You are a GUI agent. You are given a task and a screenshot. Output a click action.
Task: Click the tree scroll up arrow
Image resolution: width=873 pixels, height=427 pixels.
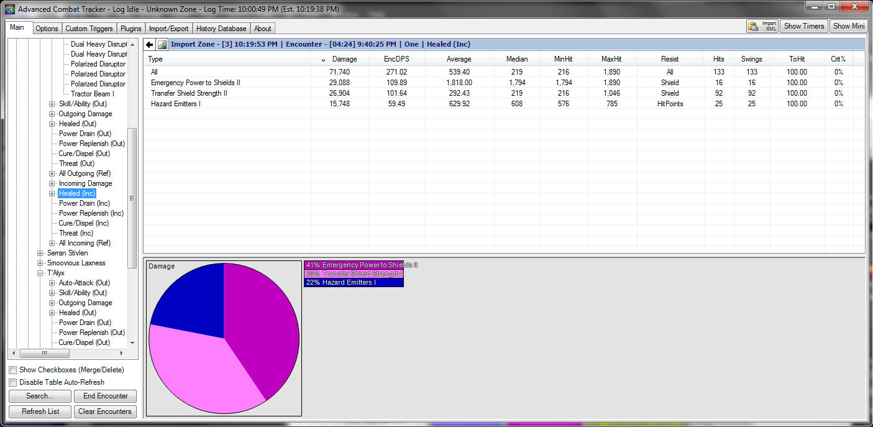131,44
